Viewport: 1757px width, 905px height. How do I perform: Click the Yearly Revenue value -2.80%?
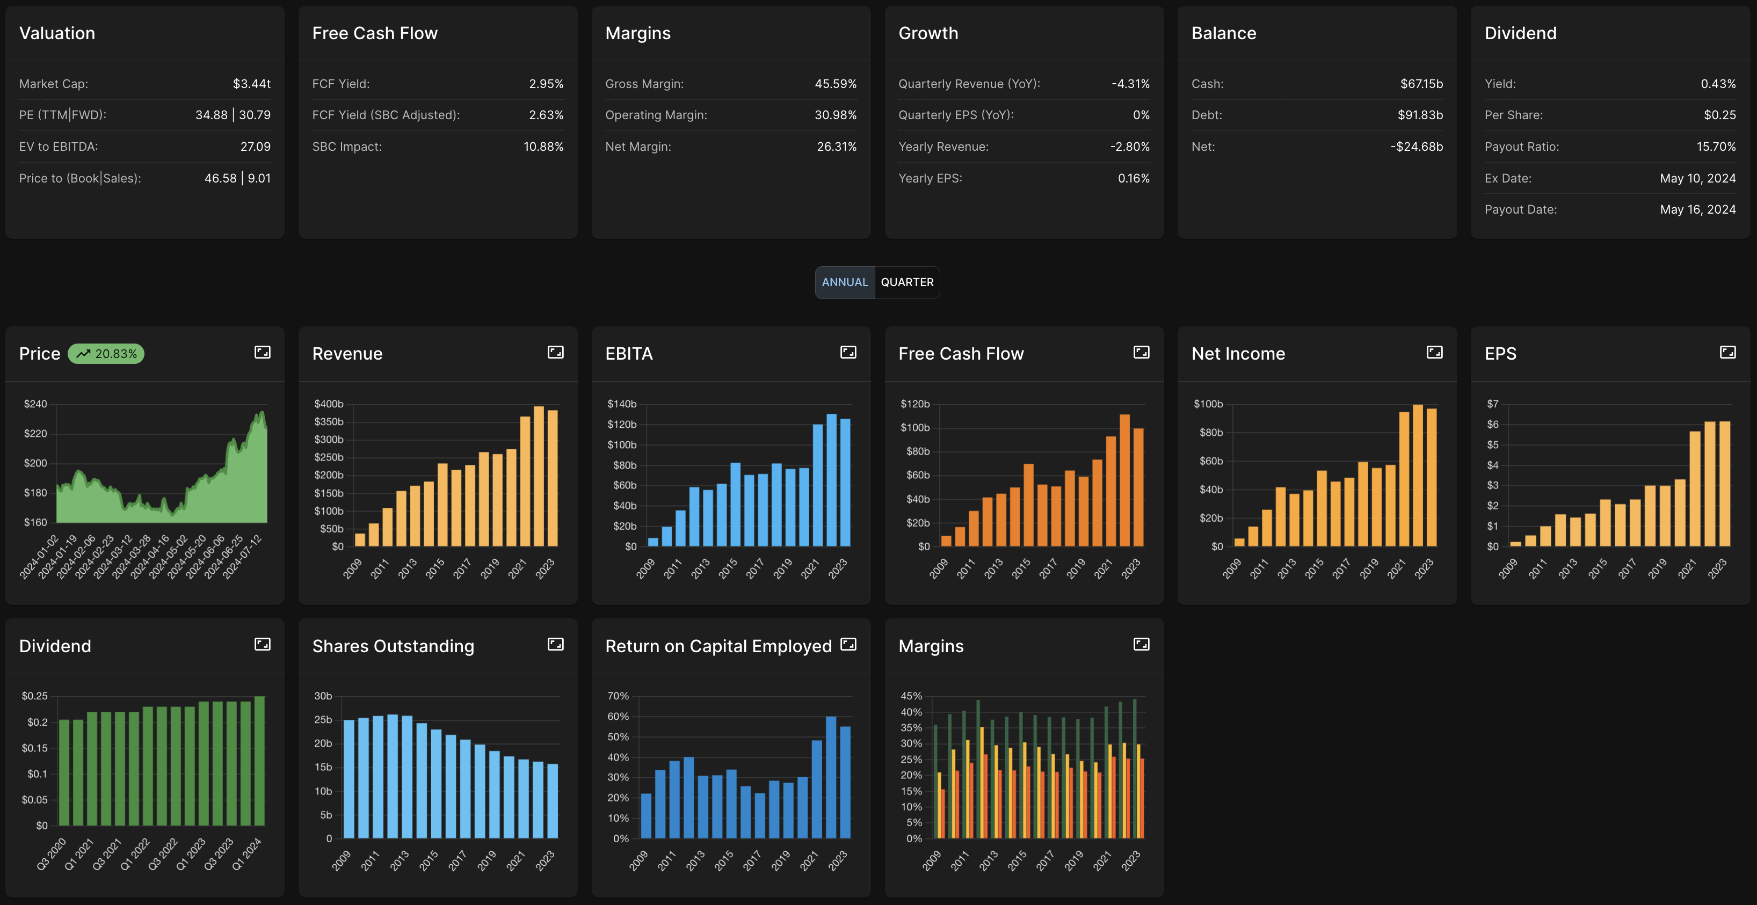[1129, 147]
